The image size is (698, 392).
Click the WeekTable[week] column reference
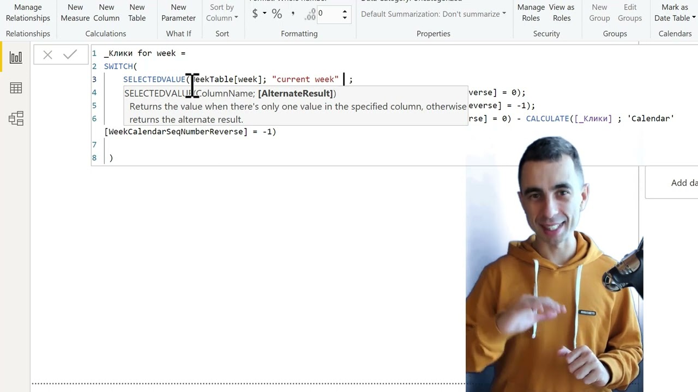click(227, 79)
